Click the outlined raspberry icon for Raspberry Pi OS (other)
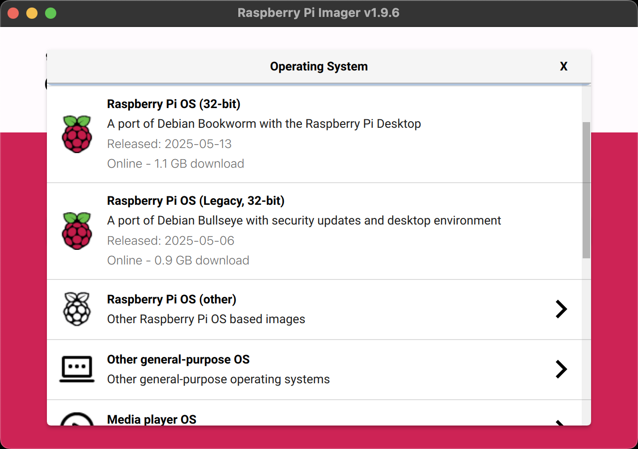 click(77, 309)
